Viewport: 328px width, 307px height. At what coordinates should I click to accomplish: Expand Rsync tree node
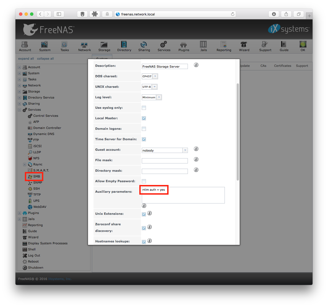(x=25, y=164)
